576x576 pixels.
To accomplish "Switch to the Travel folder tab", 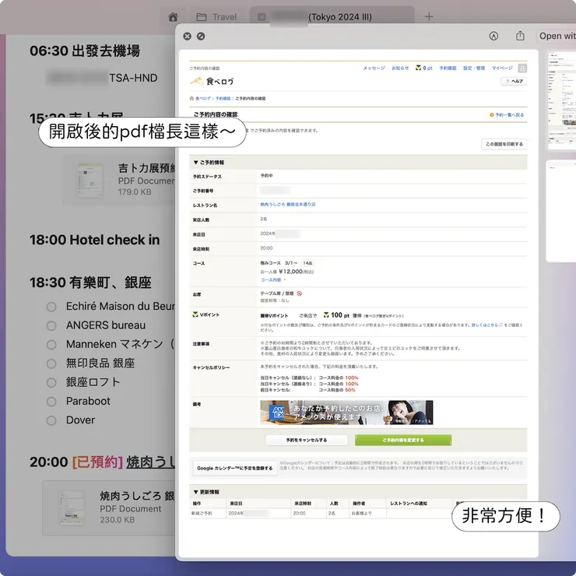I will [x=216, y=17].
